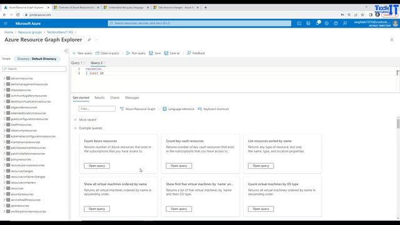Select the Get started tab
Viewport: 400px width, 225px height.
[x=81, y=97]
